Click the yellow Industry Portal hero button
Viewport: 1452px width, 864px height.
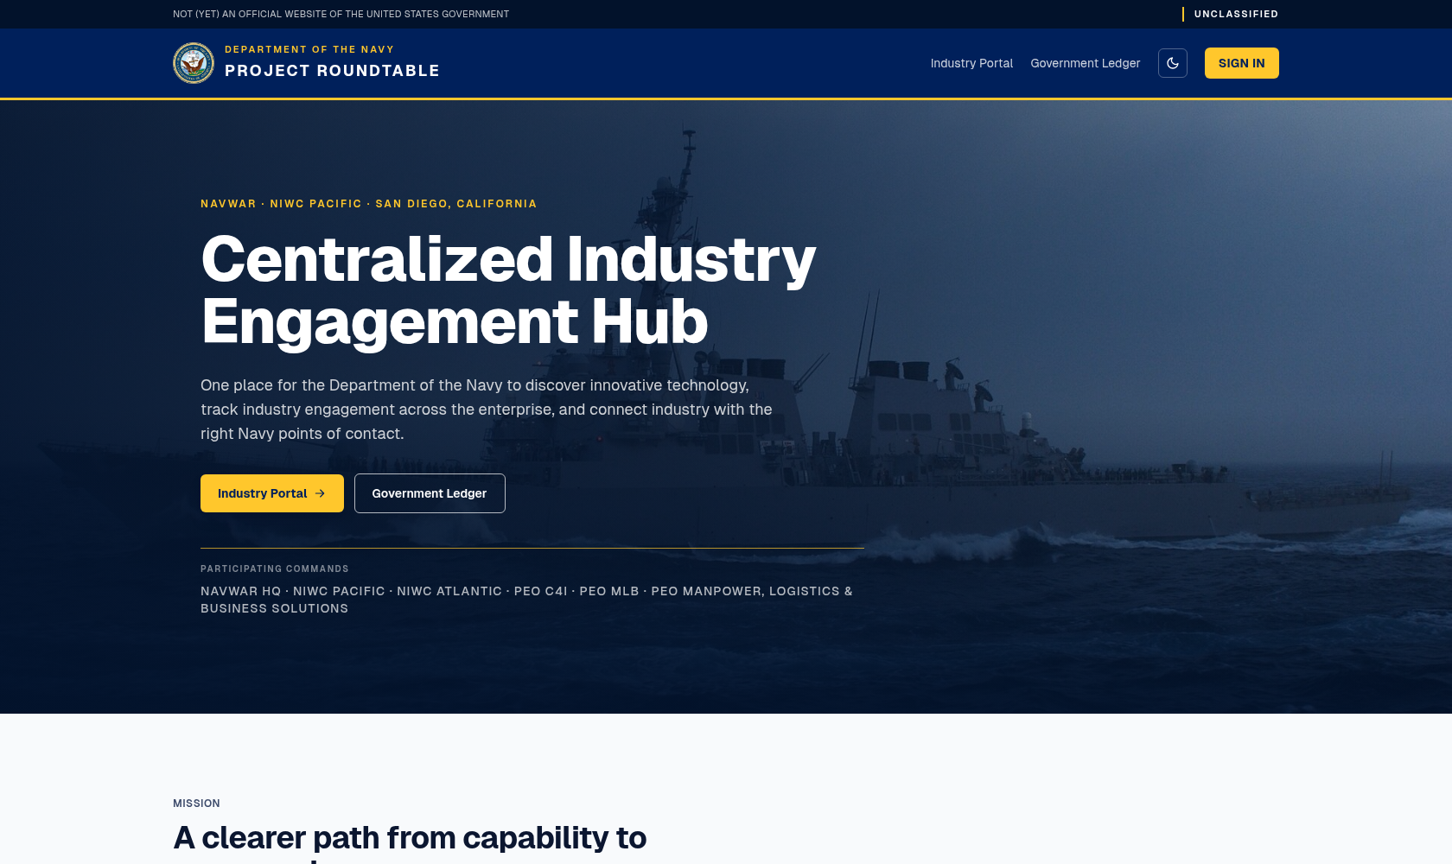272,493
